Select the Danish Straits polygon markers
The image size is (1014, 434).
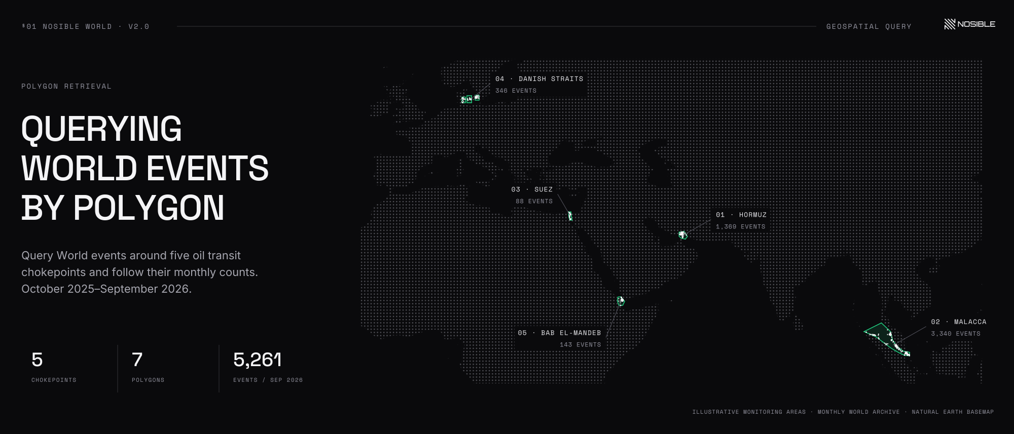(x=470, y=99)
